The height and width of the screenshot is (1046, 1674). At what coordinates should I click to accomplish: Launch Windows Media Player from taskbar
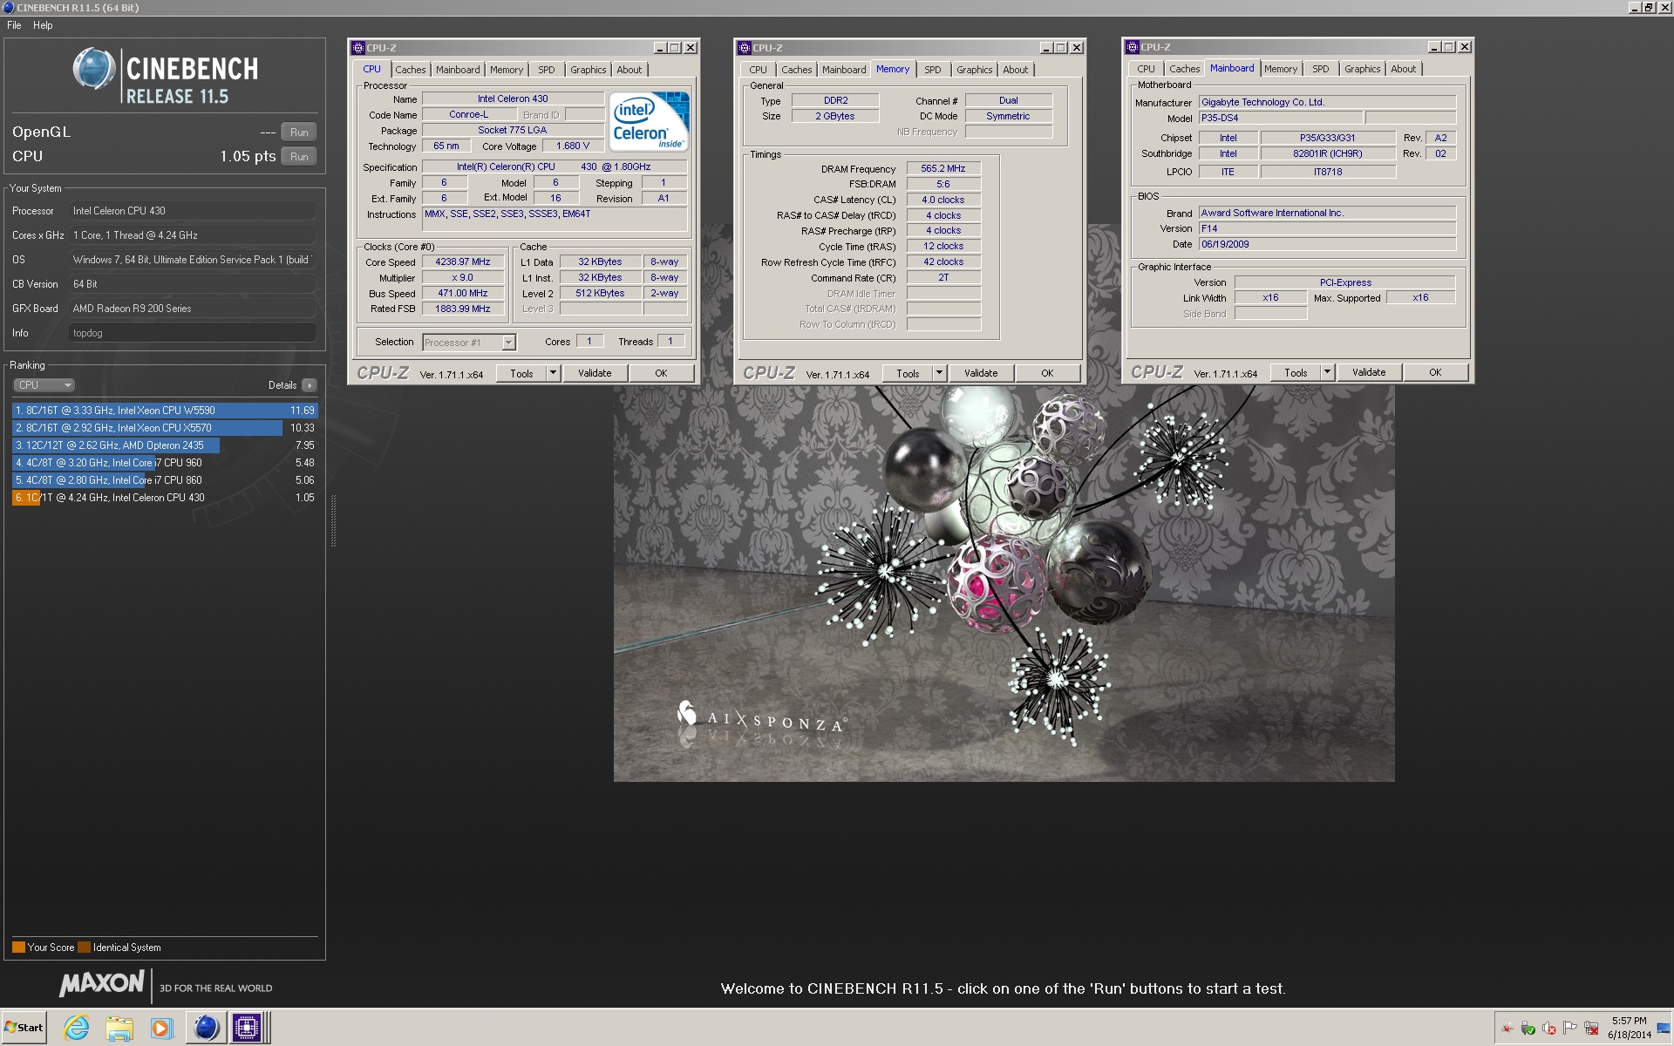(161, 1028)
